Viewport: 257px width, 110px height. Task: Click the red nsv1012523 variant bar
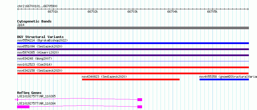coord(133,67)
